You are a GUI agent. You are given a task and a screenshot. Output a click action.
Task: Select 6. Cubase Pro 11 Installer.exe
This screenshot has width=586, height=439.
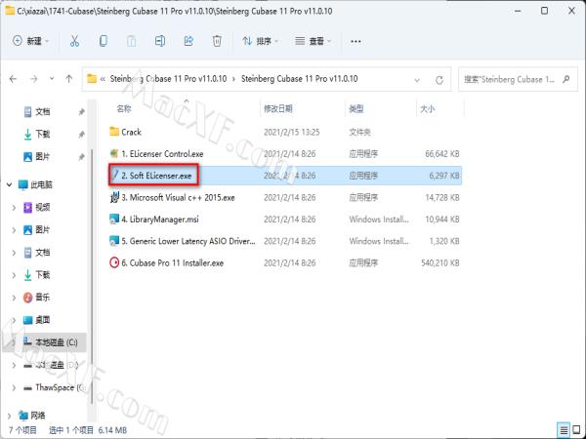pyautogui.click(x=285, y=262)
